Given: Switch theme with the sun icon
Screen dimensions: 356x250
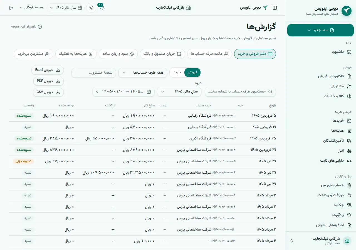Looking at the screenshot, I should click(x=91, y=8).
